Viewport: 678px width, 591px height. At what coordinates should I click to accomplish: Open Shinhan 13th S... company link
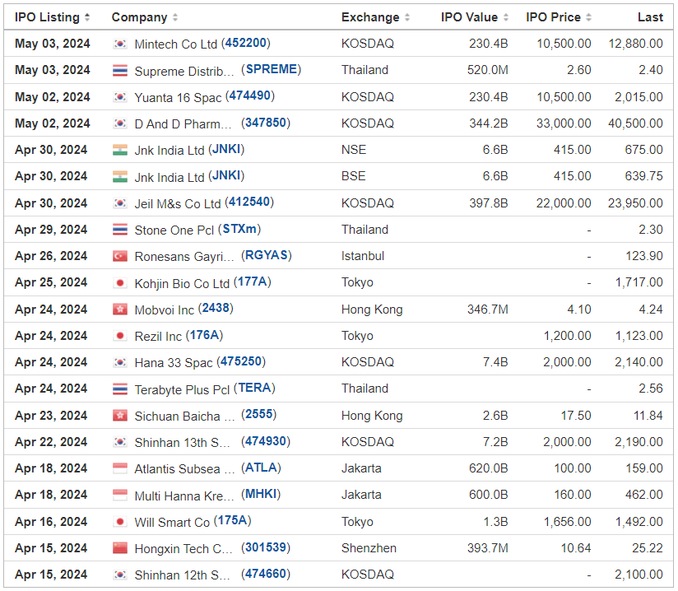tap(182, 442)
